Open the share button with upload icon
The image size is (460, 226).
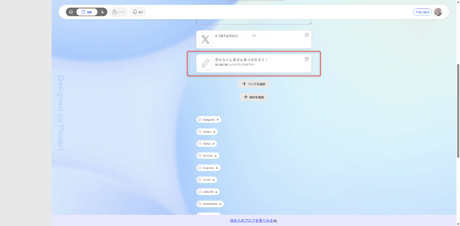coord(119,12)
